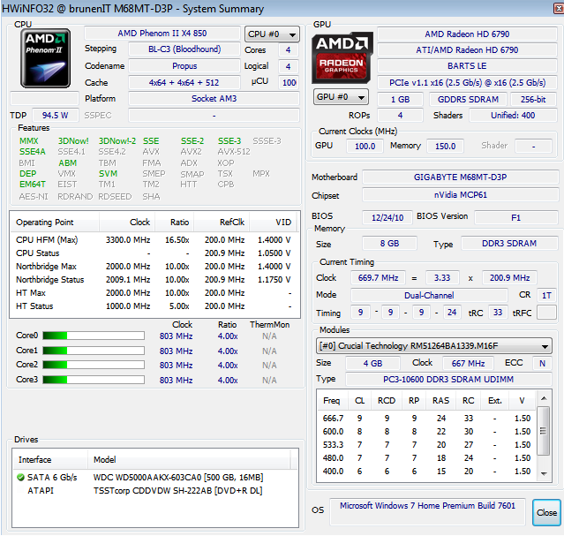The image size is (564, 536).
Task: Click the memory Mode field Dual-Channel
Action: click(x=429, y=296)
